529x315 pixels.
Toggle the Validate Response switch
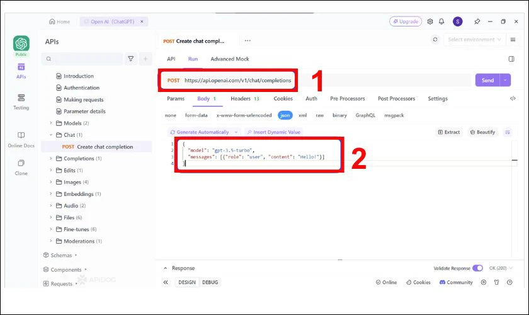click(477, 268)
